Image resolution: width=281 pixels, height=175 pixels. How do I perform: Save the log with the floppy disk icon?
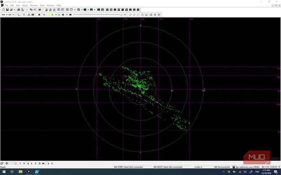(x=7, y=10)
